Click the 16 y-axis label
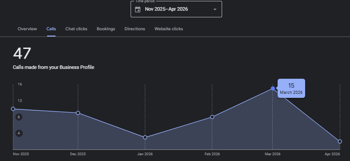The image size is (350, 161). coord(20,85)
